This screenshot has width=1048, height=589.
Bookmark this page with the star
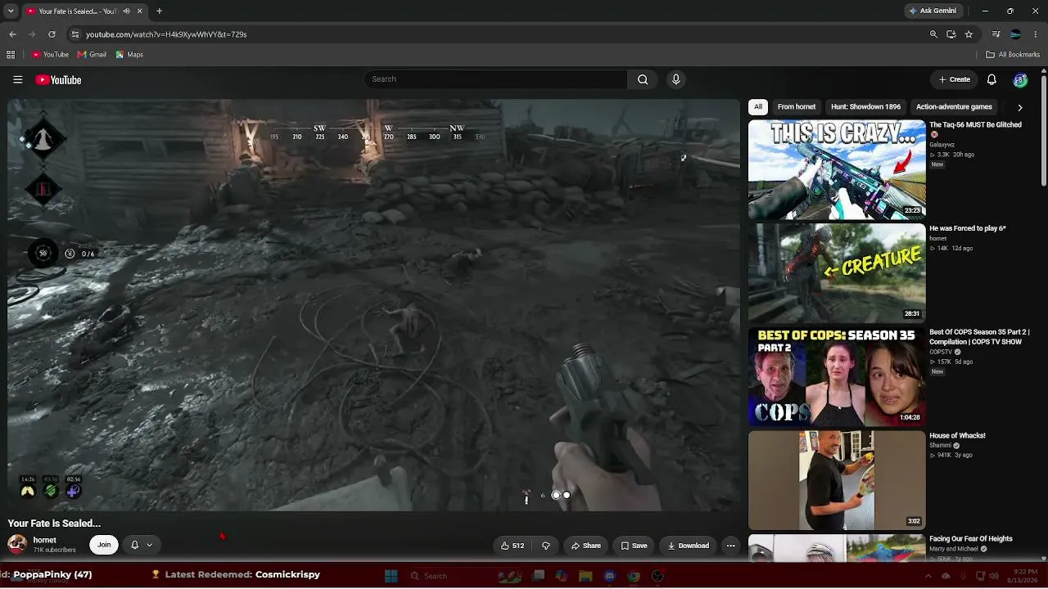(969, 34)
